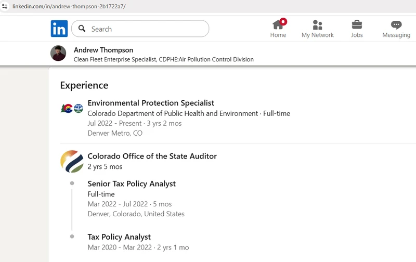416x262 pixels.
Task: Open the Jobs briefcase icon
Action: pyautogui.click(x=357, y=25)
